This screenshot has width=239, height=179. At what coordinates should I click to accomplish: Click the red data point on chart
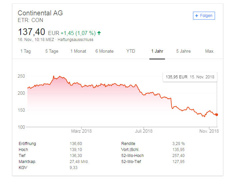[217, 115]
